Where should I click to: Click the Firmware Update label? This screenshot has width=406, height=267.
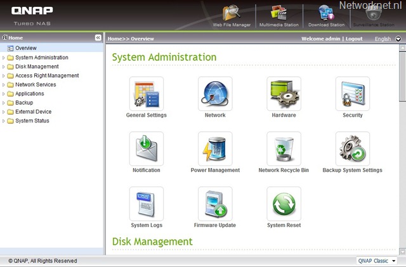(x=215, y=225)
